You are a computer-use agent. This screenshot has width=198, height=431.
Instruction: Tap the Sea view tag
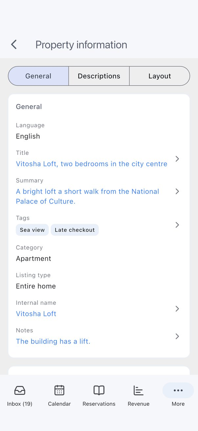pos(32,230)
